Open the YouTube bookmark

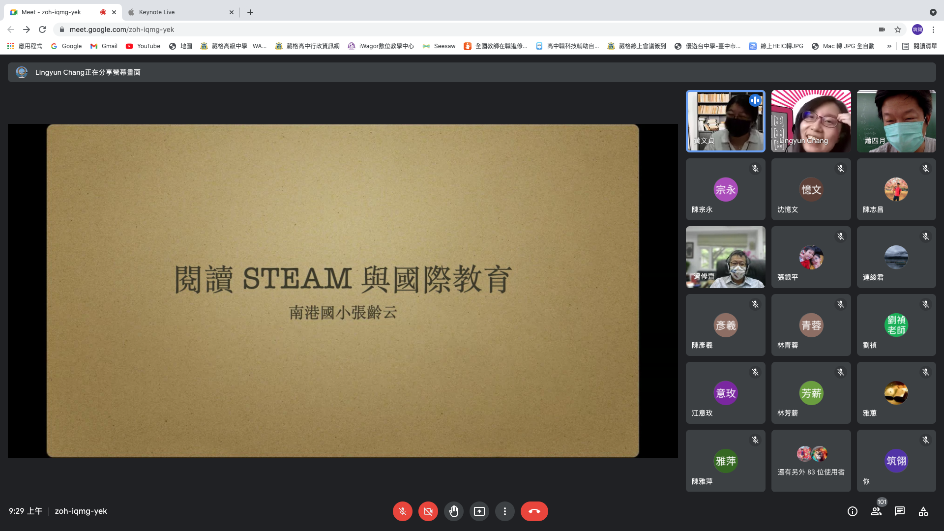tap(143, 46)
